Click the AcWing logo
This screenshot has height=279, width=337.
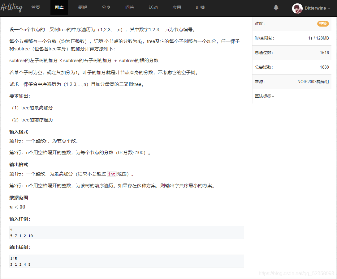pyautogui.click(x=11, y=7)
